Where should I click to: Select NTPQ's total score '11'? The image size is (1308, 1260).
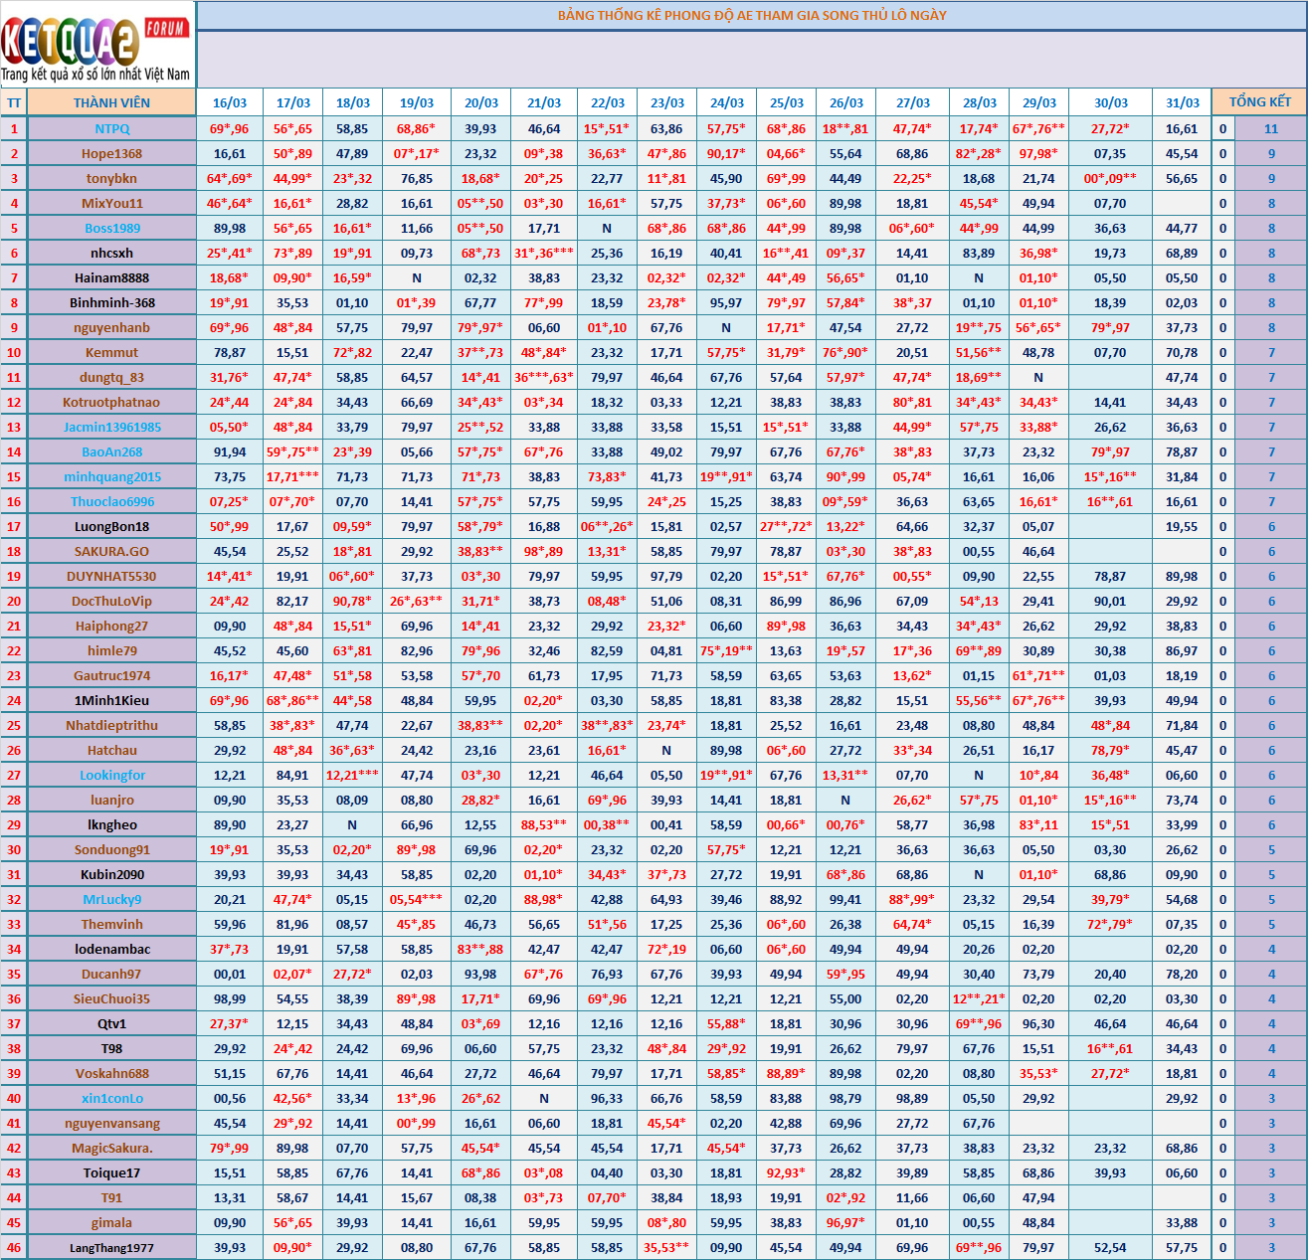tap(1271, 128)
